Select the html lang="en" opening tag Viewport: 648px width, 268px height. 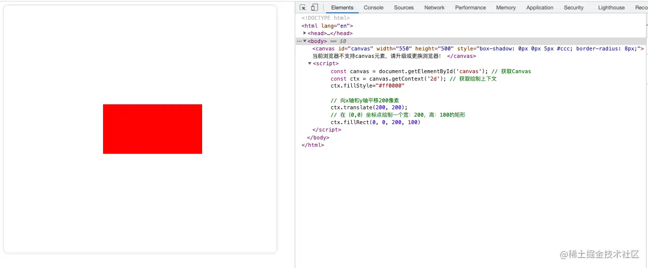coord(327,26)
